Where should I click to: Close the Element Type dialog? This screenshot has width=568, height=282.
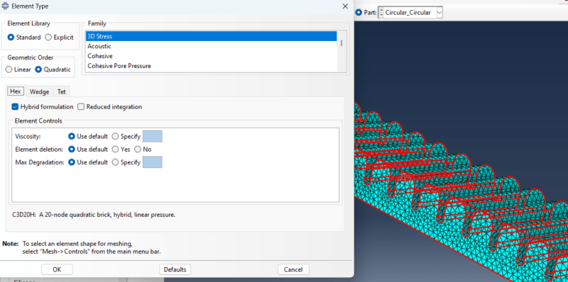coord(345,6)
